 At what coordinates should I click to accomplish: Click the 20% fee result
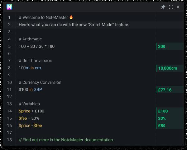pos(162,118)
